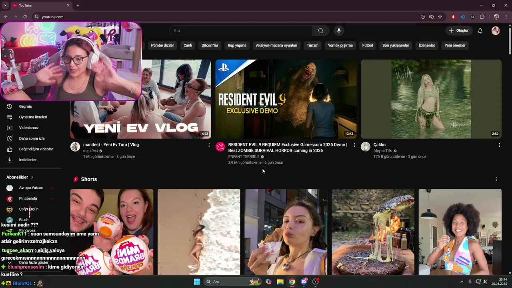Open File Explorer from the taskbar
This screenshot has width=512, height=288.
(x=280, y=282)
